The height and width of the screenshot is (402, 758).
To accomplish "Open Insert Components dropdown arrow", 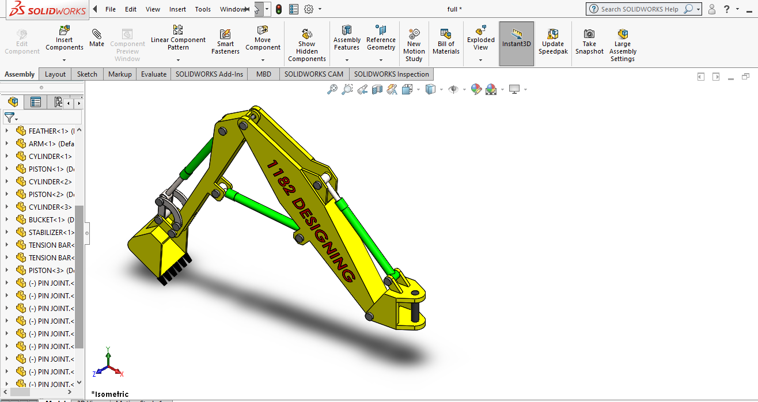I will pyautogui.click(x=65, y=59).
